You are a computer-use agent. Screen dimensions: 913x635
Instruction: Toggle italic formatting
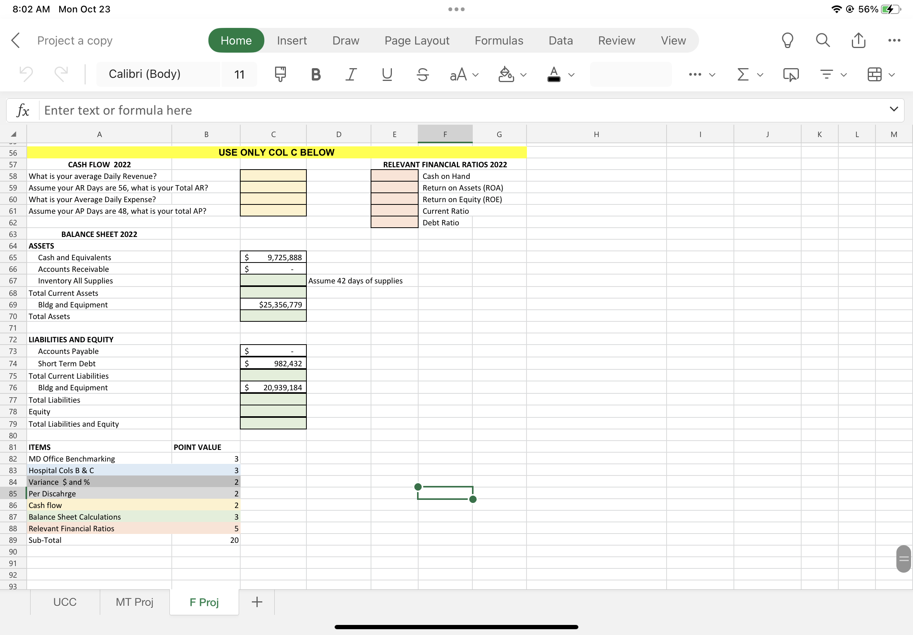(x=350, y=74)
